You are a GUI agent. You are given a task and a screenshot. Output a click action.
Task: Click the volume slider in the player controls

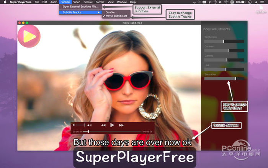point(80,125)
